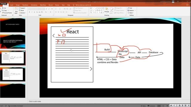Screen dimensions: 191x107
Task: Click the Tell me what you want to do box
Action: tap(83, 5)
